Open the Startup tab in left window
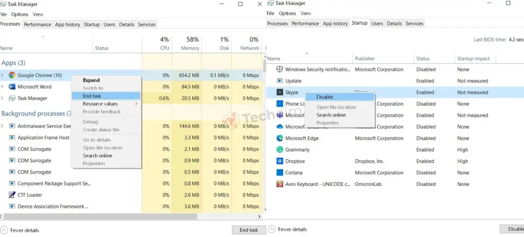 (x=92, y=25)
